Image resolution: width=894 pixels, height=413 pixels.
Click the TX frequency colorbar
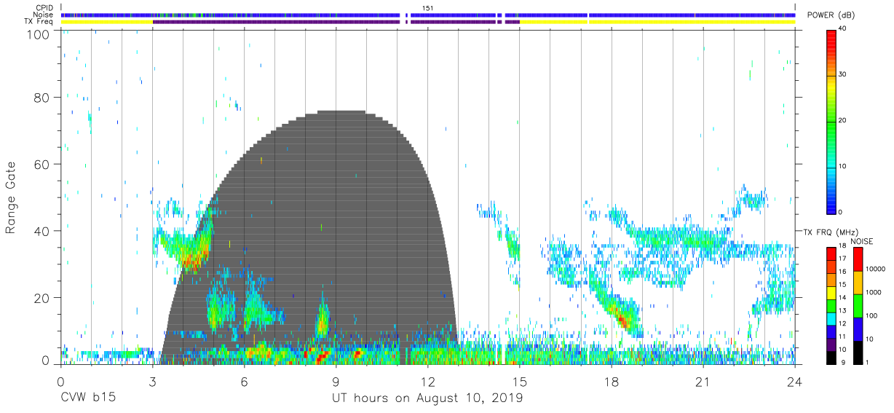831,306
